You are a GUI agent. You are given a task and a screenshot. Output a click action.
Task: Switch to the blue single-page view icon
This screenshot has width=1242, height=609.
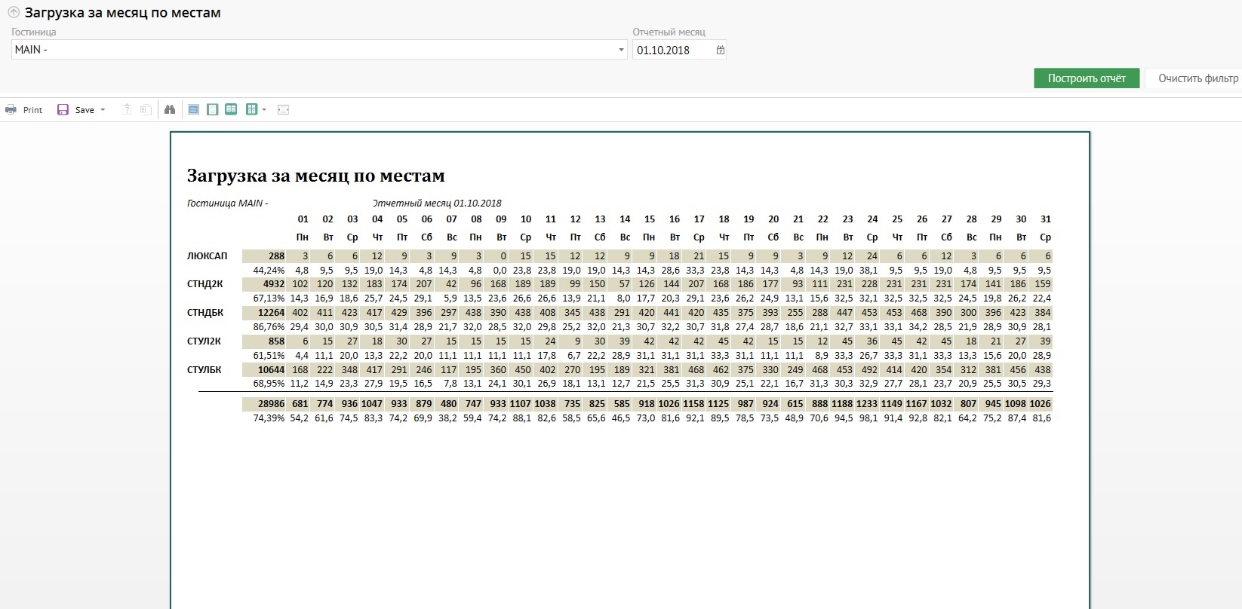point(194,110)
